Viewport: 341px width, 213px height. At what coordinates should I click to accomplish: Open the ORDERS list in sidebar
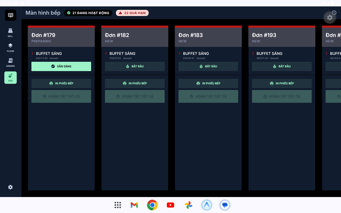click(x=10, y=63)
